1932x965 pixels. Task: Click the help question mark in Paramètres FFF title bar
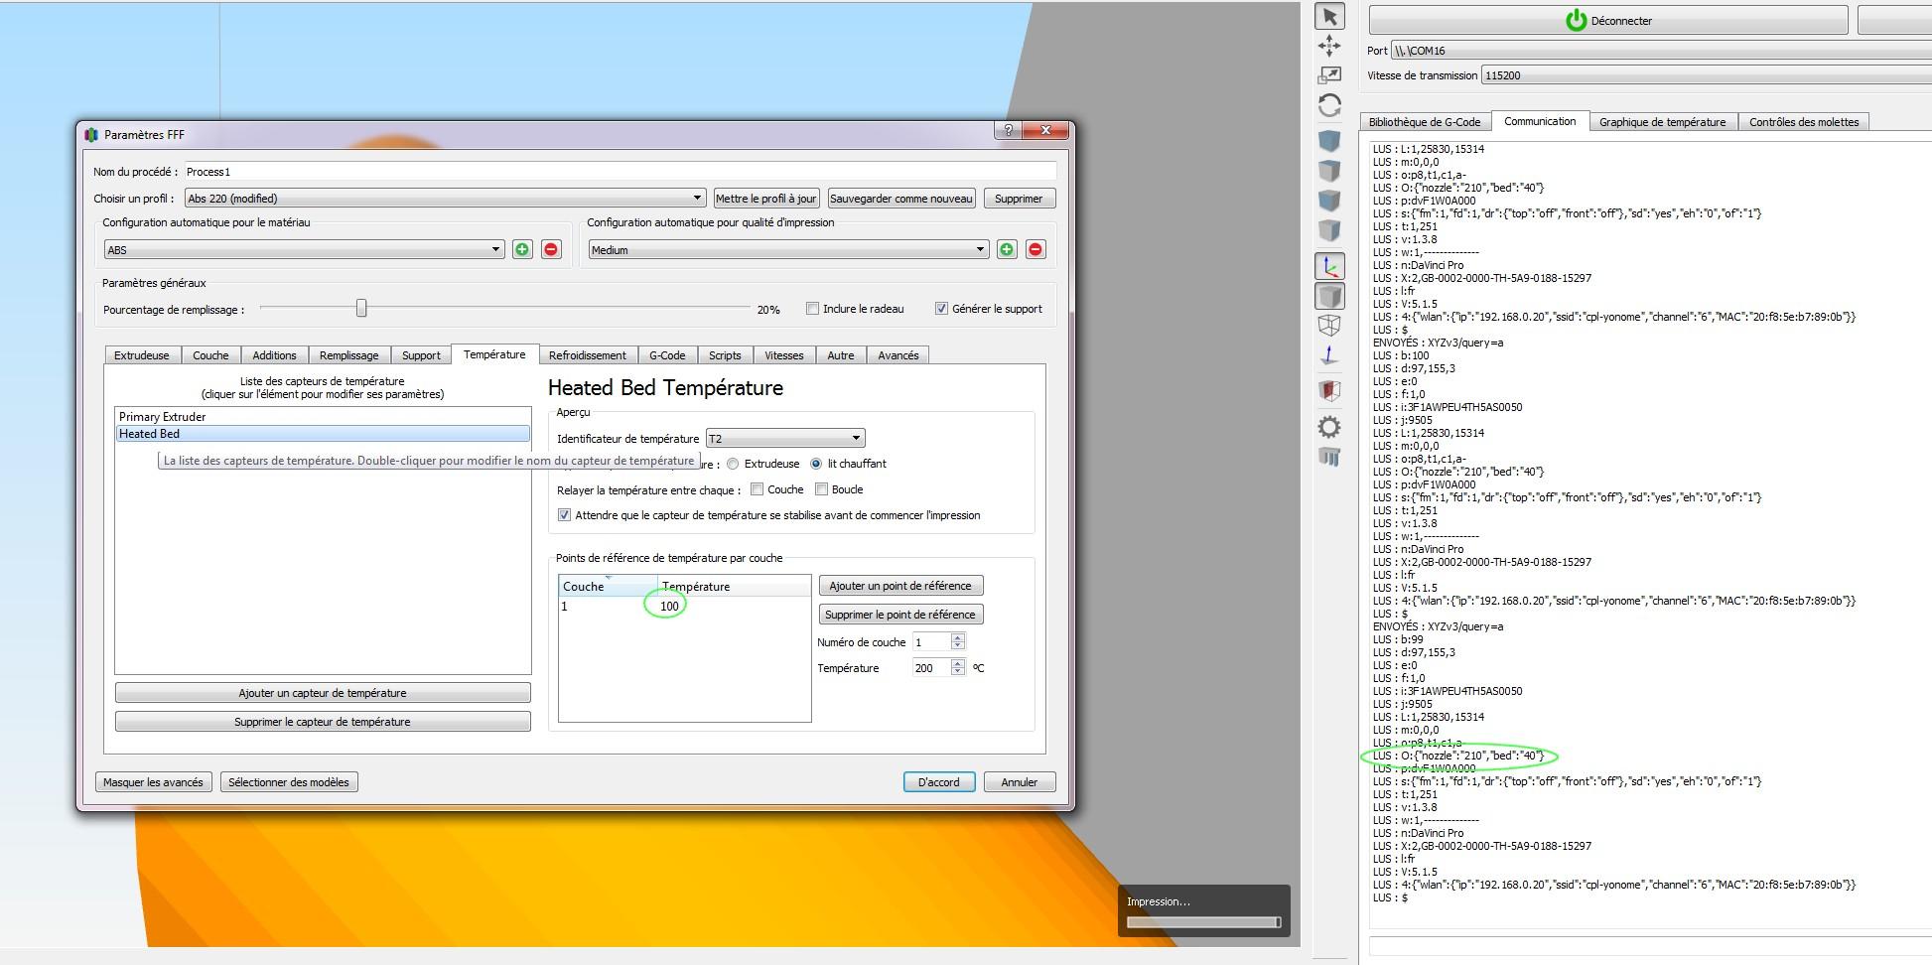click(1008, 131)
